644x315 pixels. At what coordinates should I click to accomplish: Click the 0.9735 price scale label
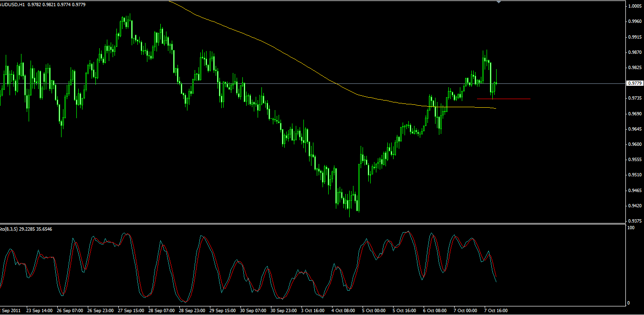click(635, 98)
